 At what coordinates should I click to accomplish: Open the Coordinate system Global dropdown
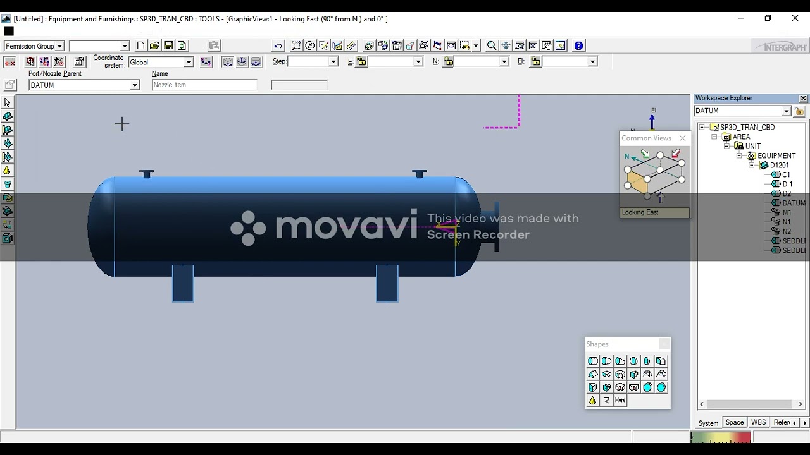[x=188, y=62]
